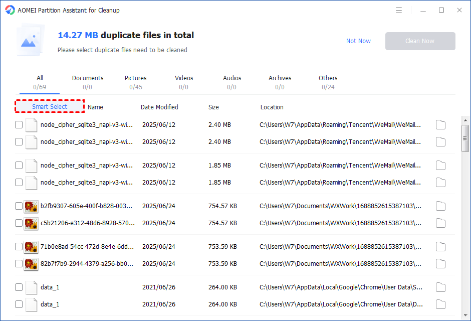
Task: Switch to the Documents tab
Action: 87,82
